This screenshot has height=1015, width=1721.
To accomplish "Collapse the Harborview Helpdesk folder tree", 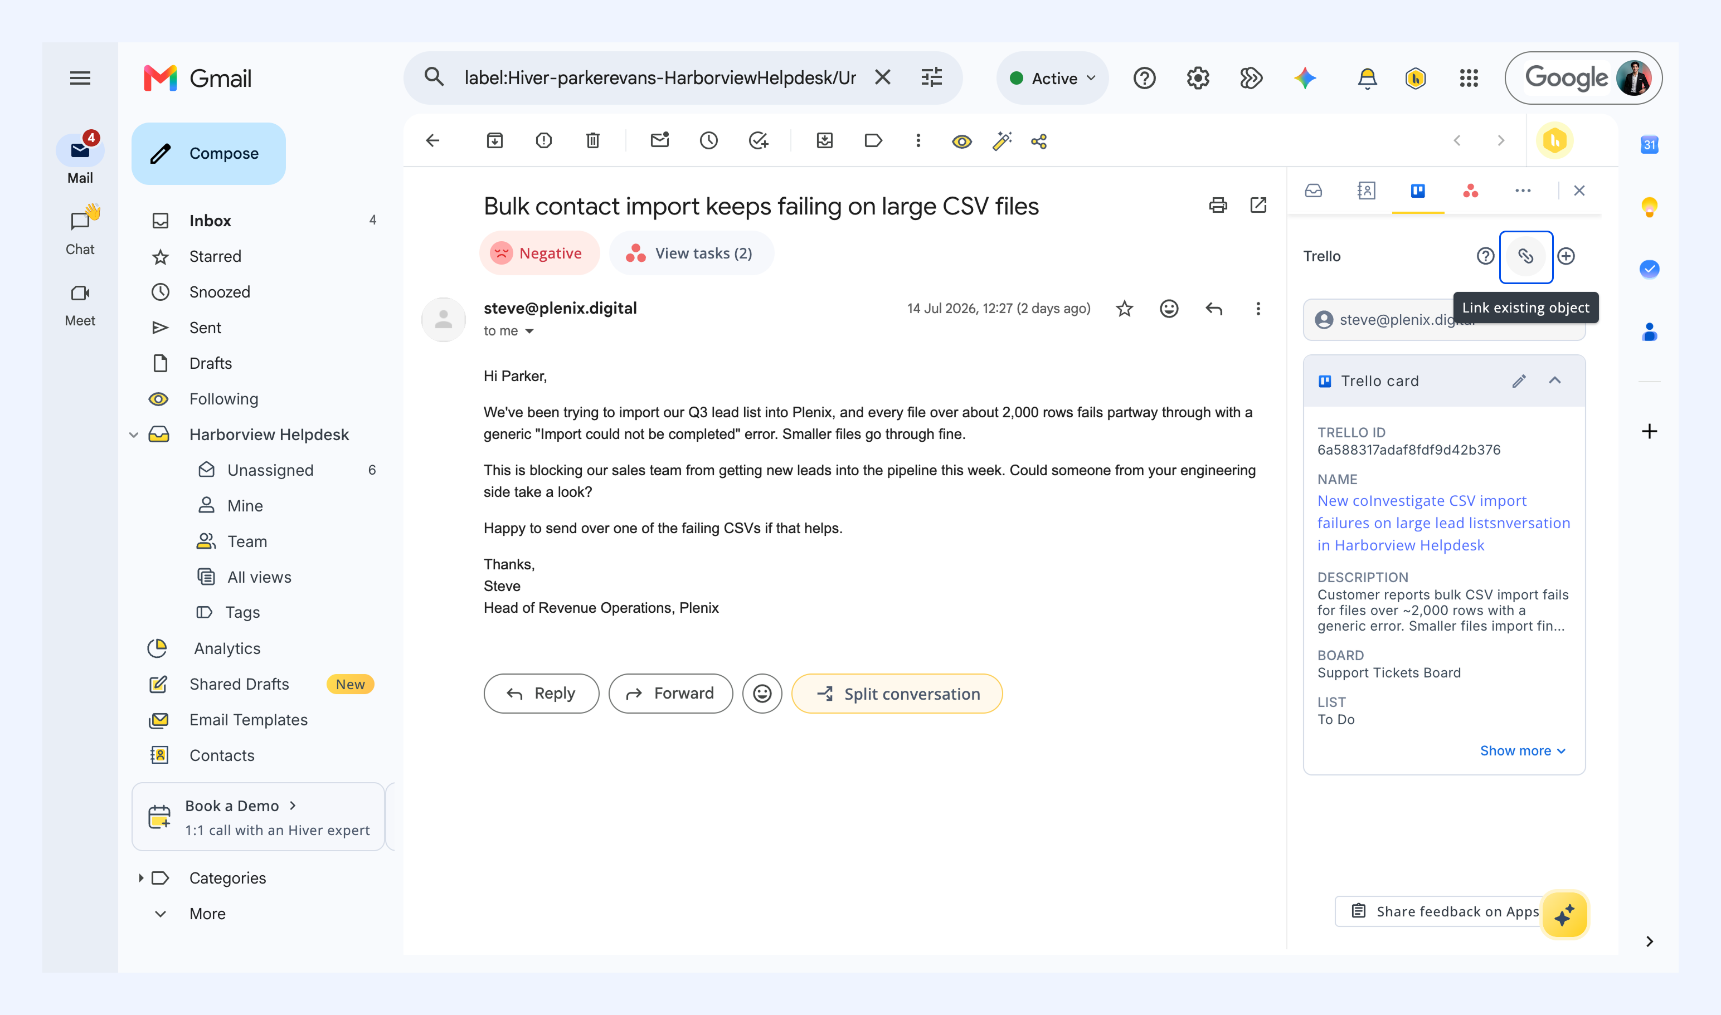I will point(134,435).
